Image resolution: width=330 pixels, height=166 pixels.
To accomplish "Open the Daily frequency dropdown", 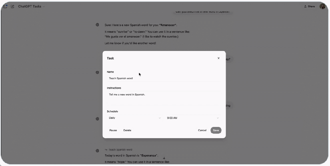I will [x=135, y=118].
